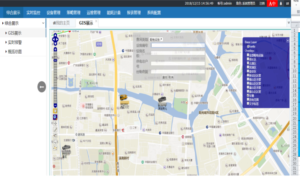Pan the map east with the right arrow

coord(58,40)
